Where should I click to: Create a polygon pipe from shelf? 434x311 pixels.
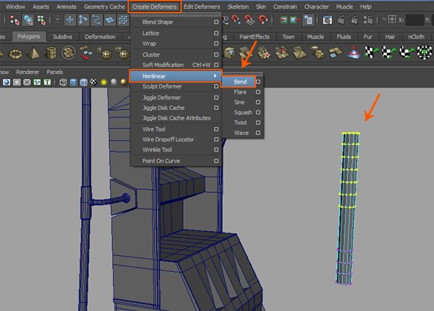[x=51, y=53]
